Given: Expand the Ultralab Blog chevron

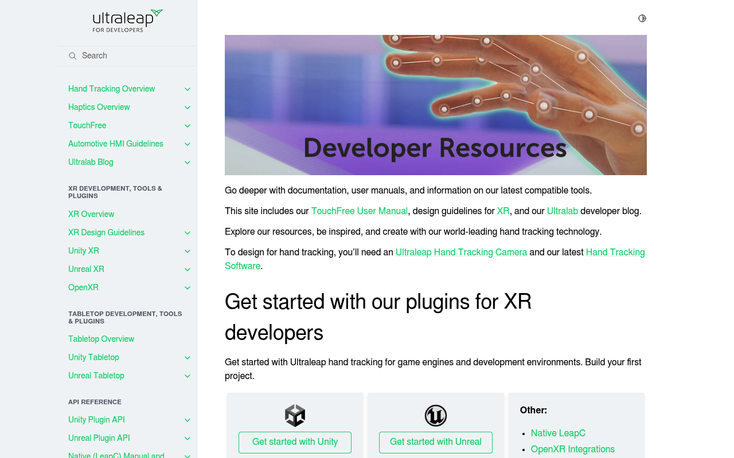Looking at the screenshot, I should tap(188, 163).
